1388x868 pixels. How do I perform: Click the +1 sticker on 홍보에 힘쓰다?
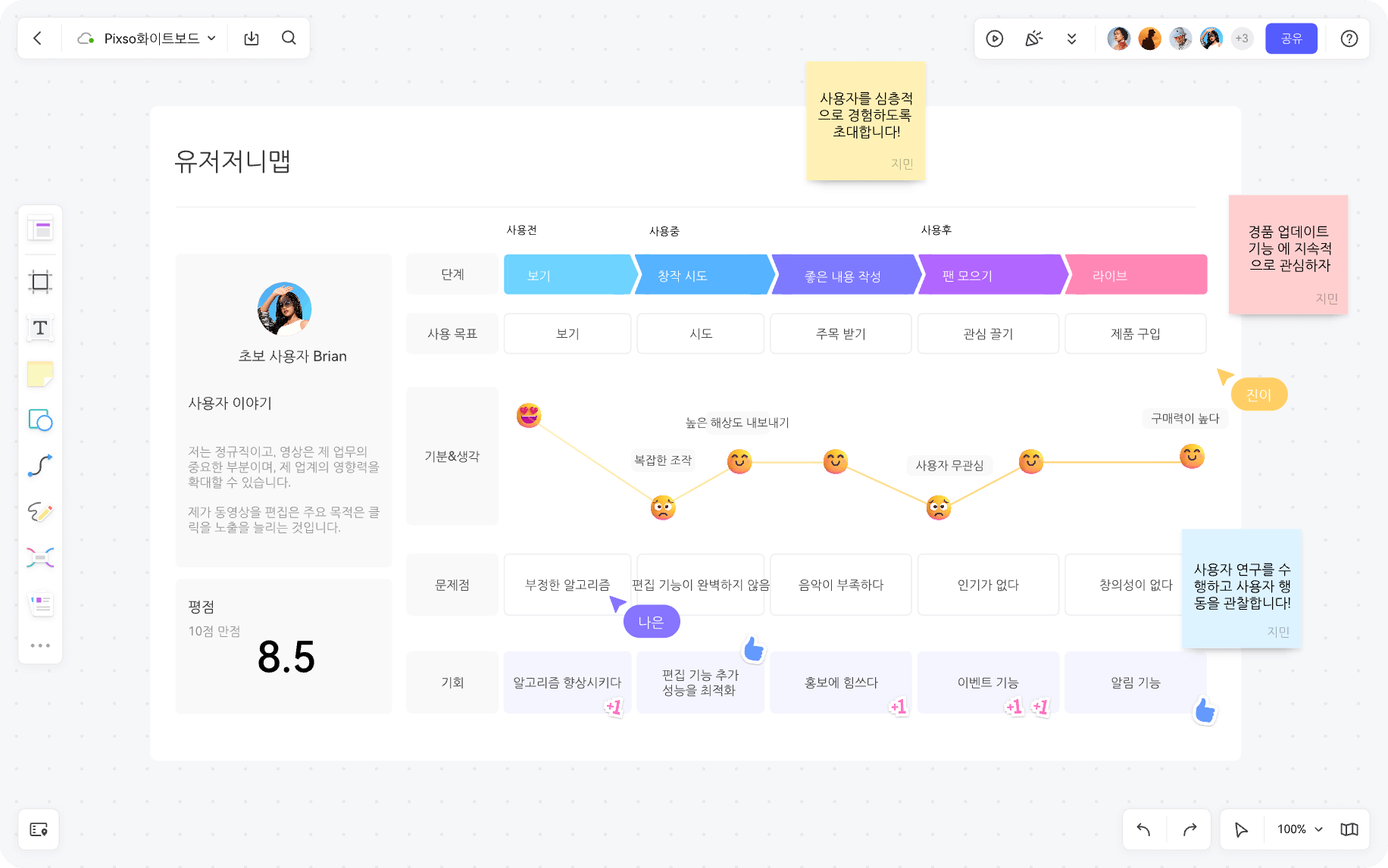[x=898, y=707]
